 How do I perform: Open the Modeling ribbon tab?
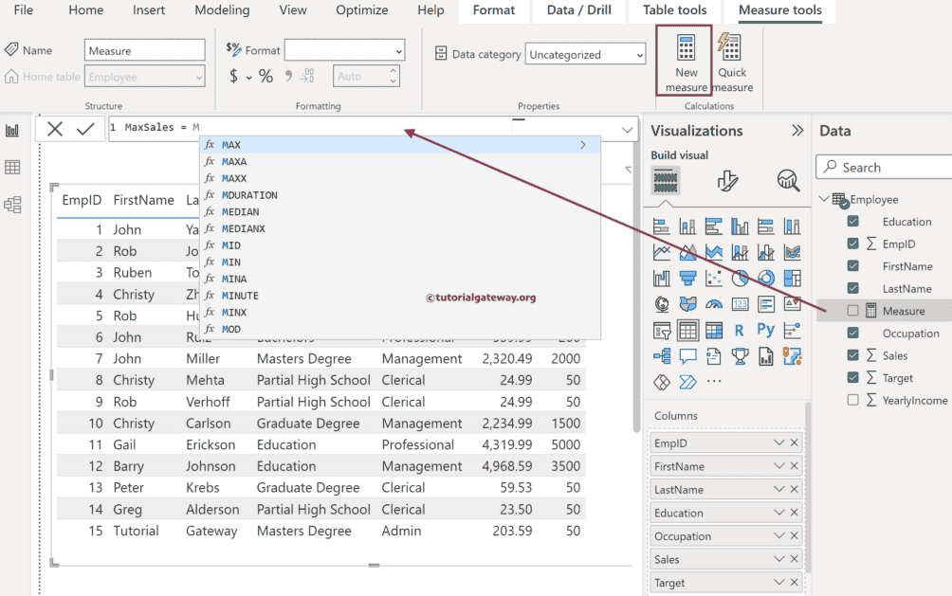tap(222, 10)
